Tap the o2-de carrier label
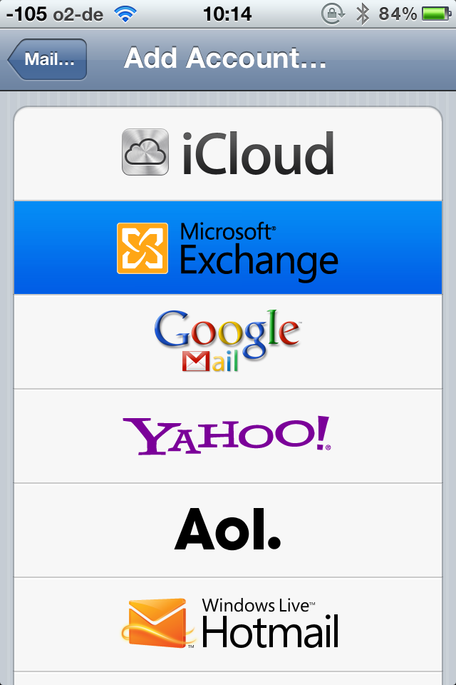The height and width of the screenshot is (685, 456). pos(78,14)
